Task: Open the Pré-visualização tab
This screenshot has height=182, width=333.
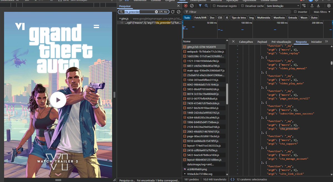Action: [x=281, y=42]
